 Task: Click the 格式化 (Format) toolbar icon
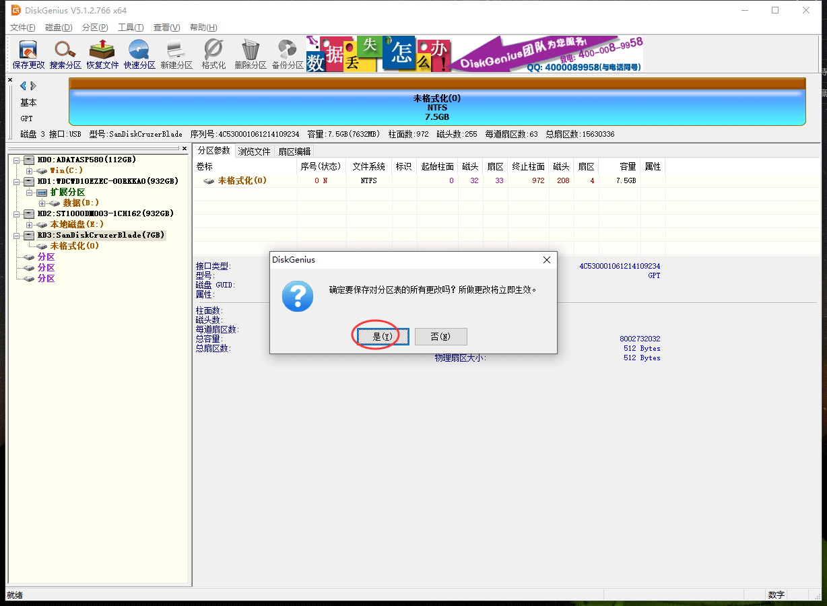213,55
